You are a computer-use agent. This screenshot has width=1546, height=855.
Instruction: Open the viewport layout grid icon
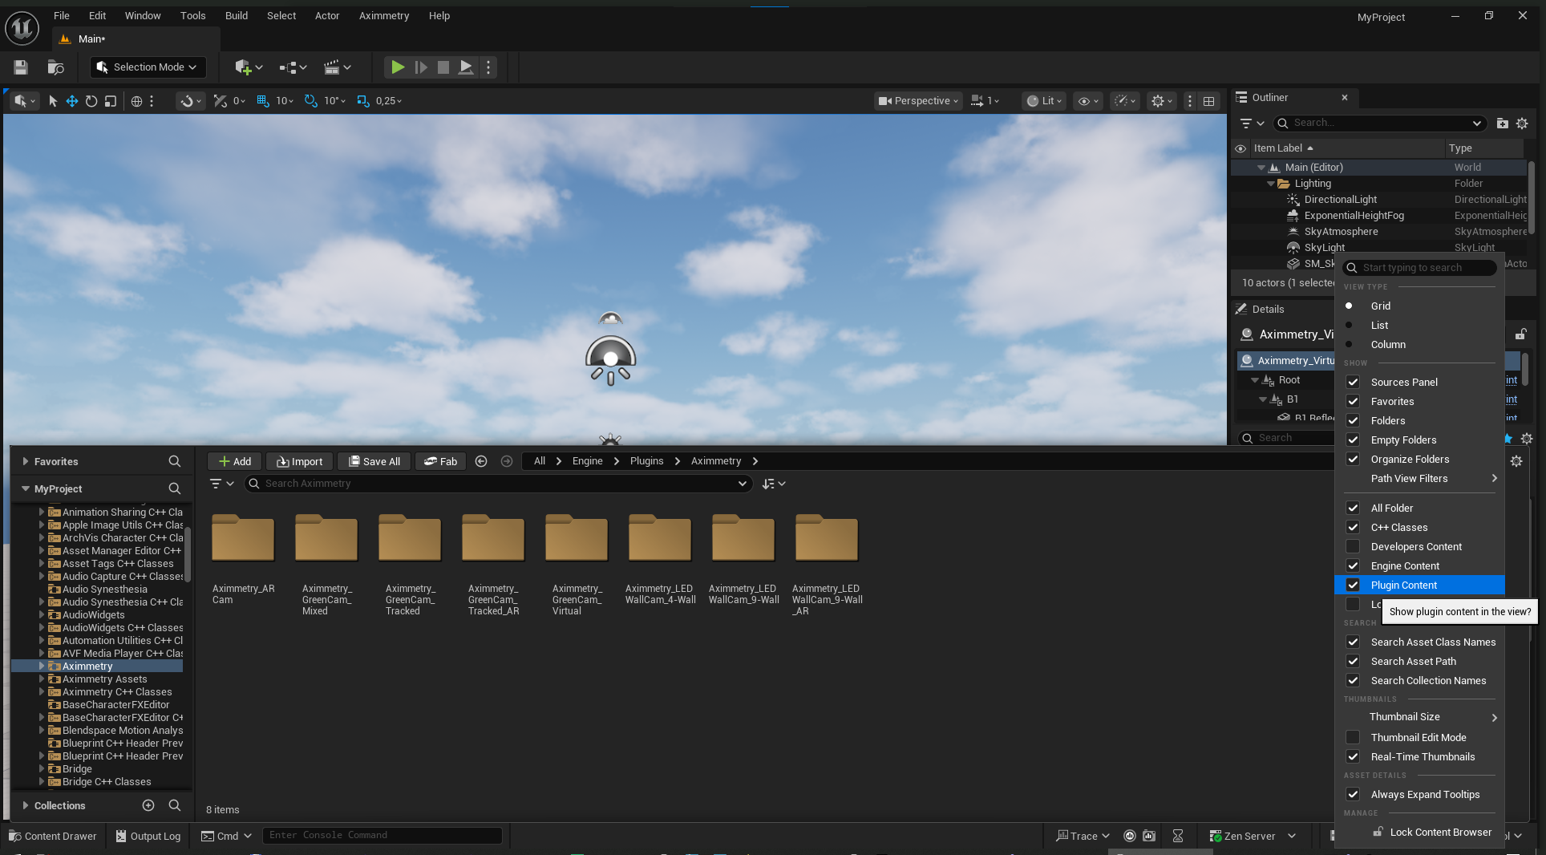pos(1208,101)
